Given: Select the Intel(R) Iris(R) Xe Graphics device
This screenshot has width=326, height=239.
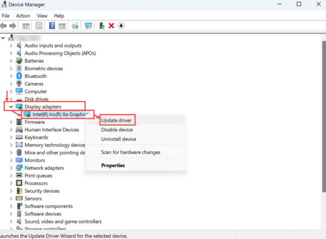Looking at the screenshot, I should pos(60,115).
